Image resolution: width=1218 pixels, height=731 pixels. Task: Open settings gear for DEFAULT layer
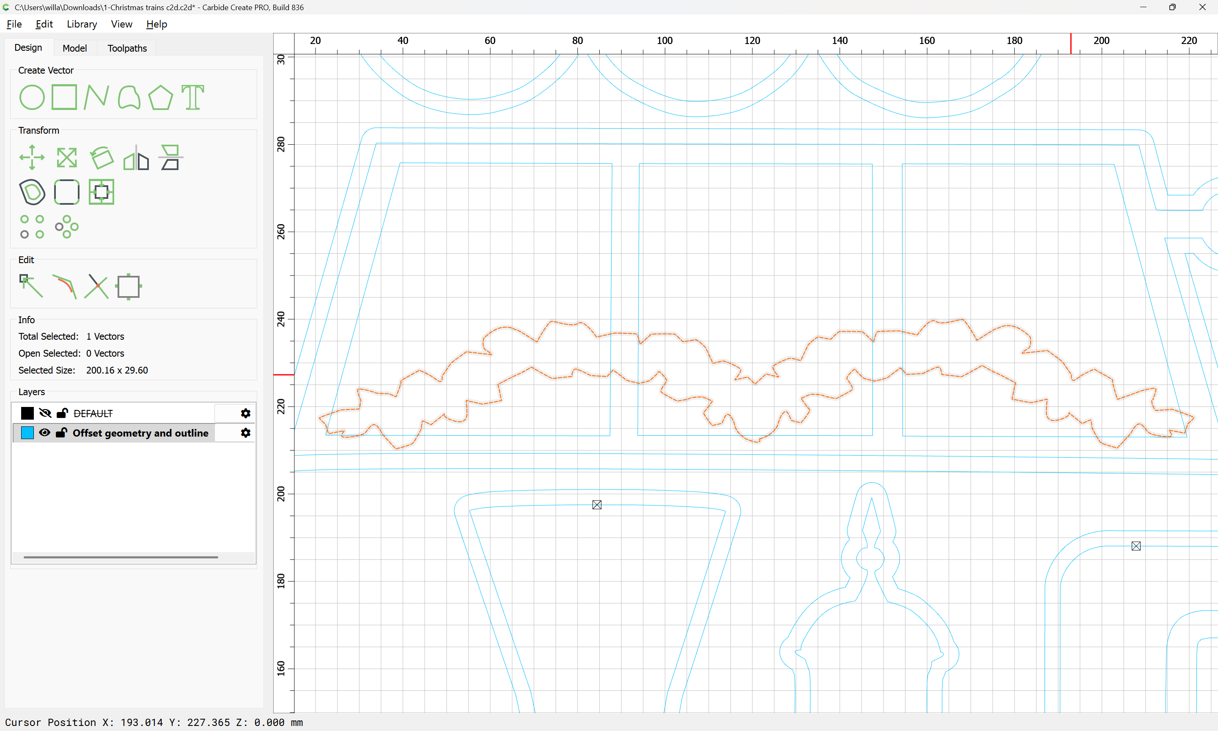[245, 413]
